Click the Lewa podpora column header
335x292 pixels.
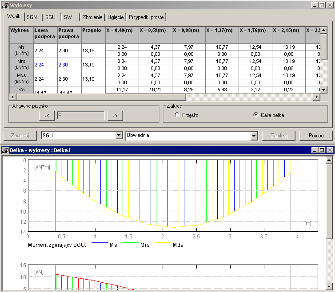coord(45,35)
